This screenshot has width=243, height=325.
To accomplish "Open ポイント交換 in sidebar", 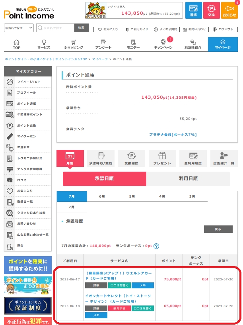I will coord(28,125).
